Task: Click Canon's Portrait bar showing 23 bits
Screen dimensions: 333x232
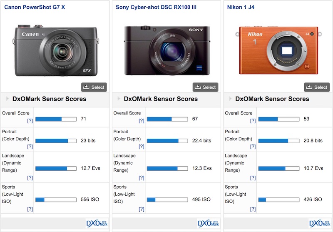Action: click(x=56, y=141)
